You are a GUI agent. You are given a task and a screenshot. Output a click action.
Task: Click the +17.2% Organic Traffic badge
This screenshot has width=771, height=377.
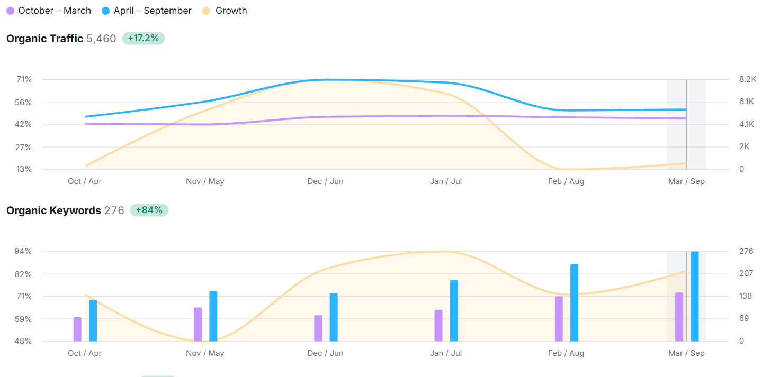click(144, 38)
